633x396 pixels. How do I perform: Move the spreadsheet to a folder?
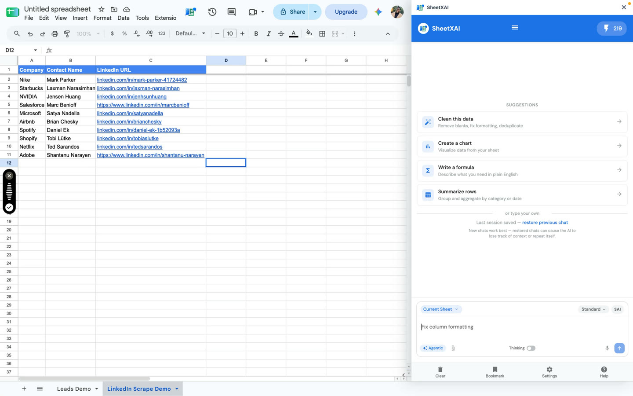coord(114,9)
